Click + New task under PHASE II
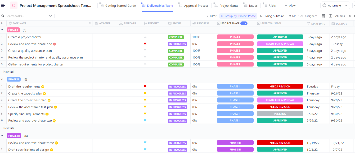Viewport: 355px width, 153px height. [x=8, y=128]
